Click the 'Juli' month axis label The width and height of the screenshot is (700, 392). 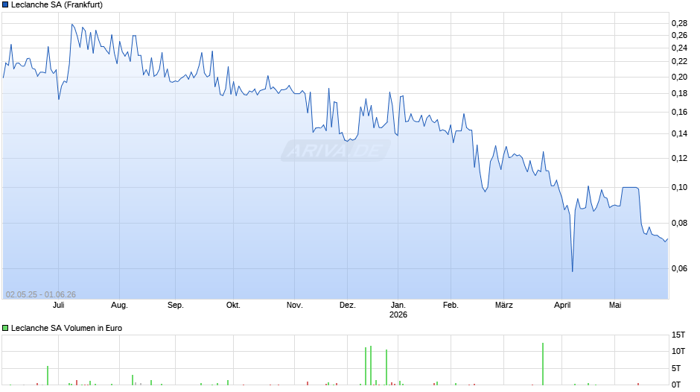[x=59, y=306]
